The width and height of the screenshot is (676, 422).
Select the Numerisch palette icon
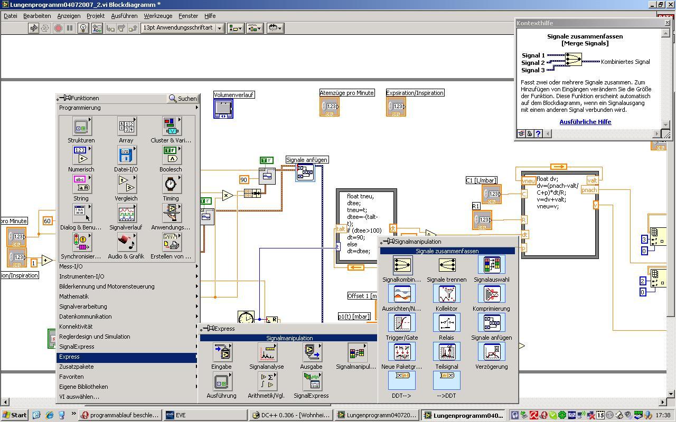(x=81, y=156)
